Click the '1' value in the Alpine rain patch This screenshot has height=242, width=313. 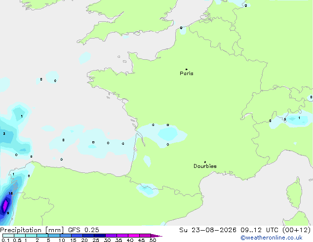click(299, 118)
